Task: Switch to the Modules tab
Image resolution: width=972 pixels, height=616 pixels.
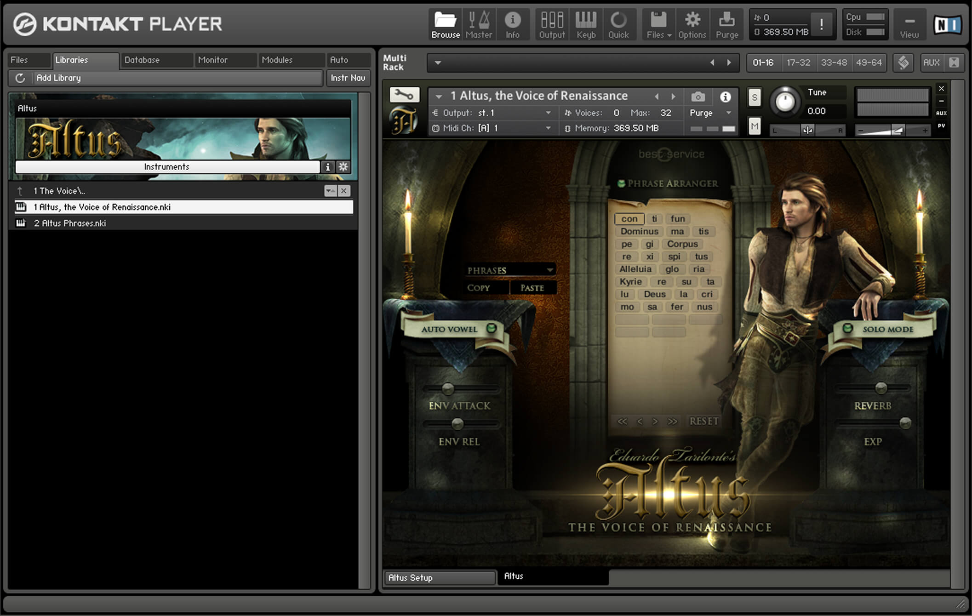Action: 291,60
